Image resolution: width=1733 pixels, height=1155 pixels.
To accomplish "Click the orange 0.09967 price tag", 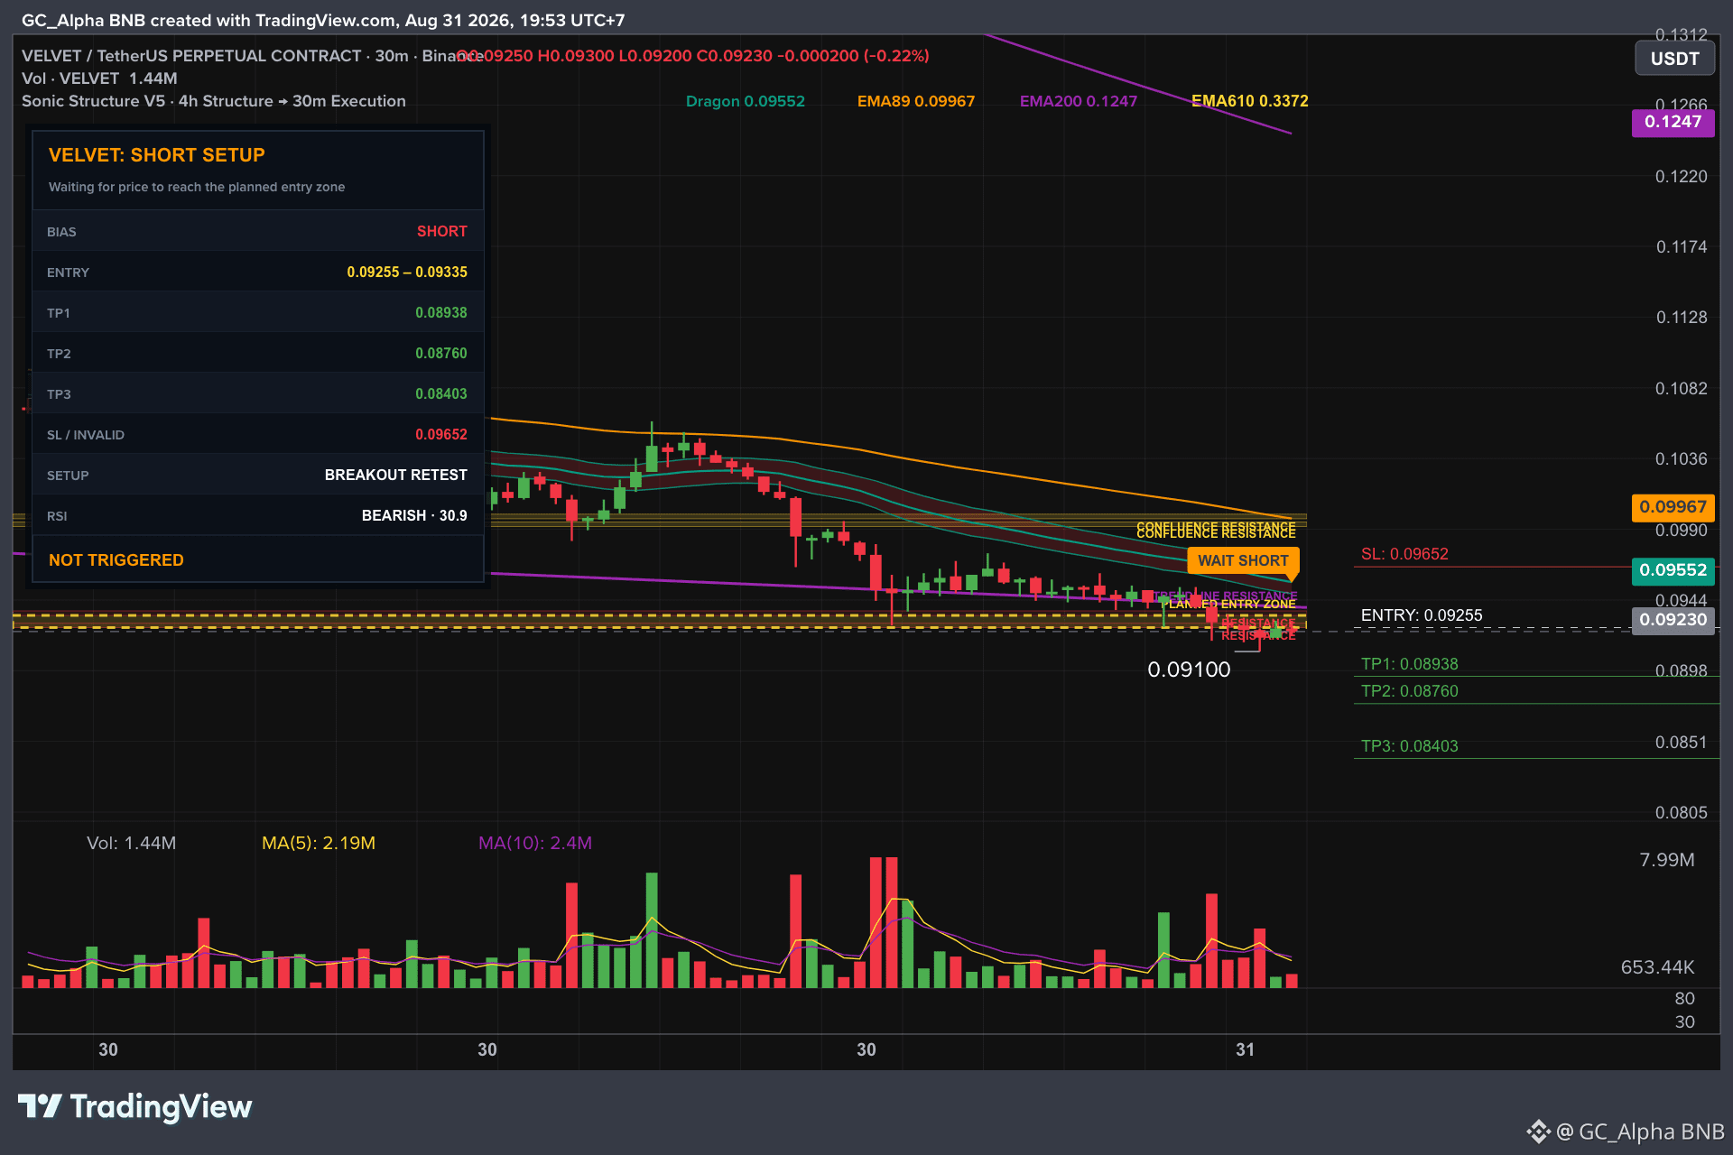I will click(x=1673, y=507).
